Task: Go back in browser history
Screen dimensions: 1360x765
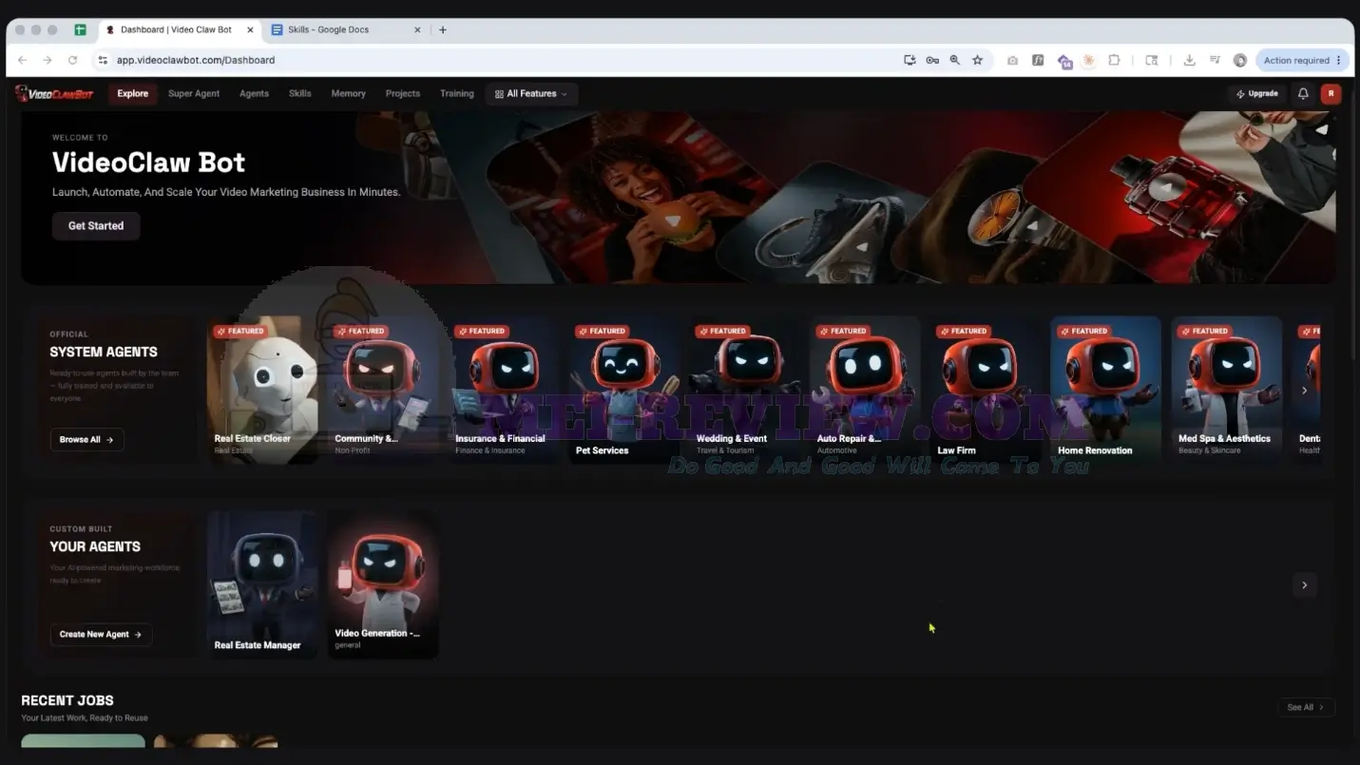Action: pos(23,60)
